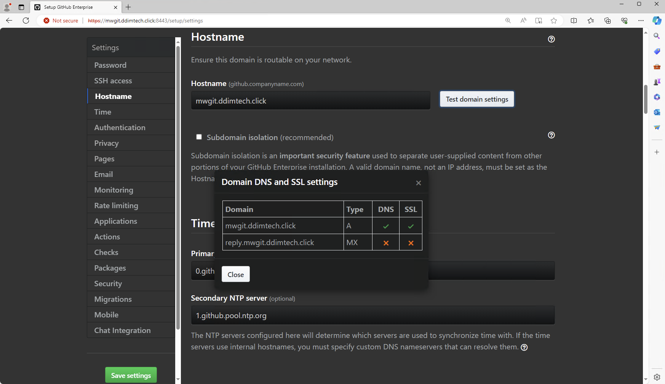The height and width of the screenshot is (384, 665).
Task: Go to Actions settings
Action: tap(131, 237)
